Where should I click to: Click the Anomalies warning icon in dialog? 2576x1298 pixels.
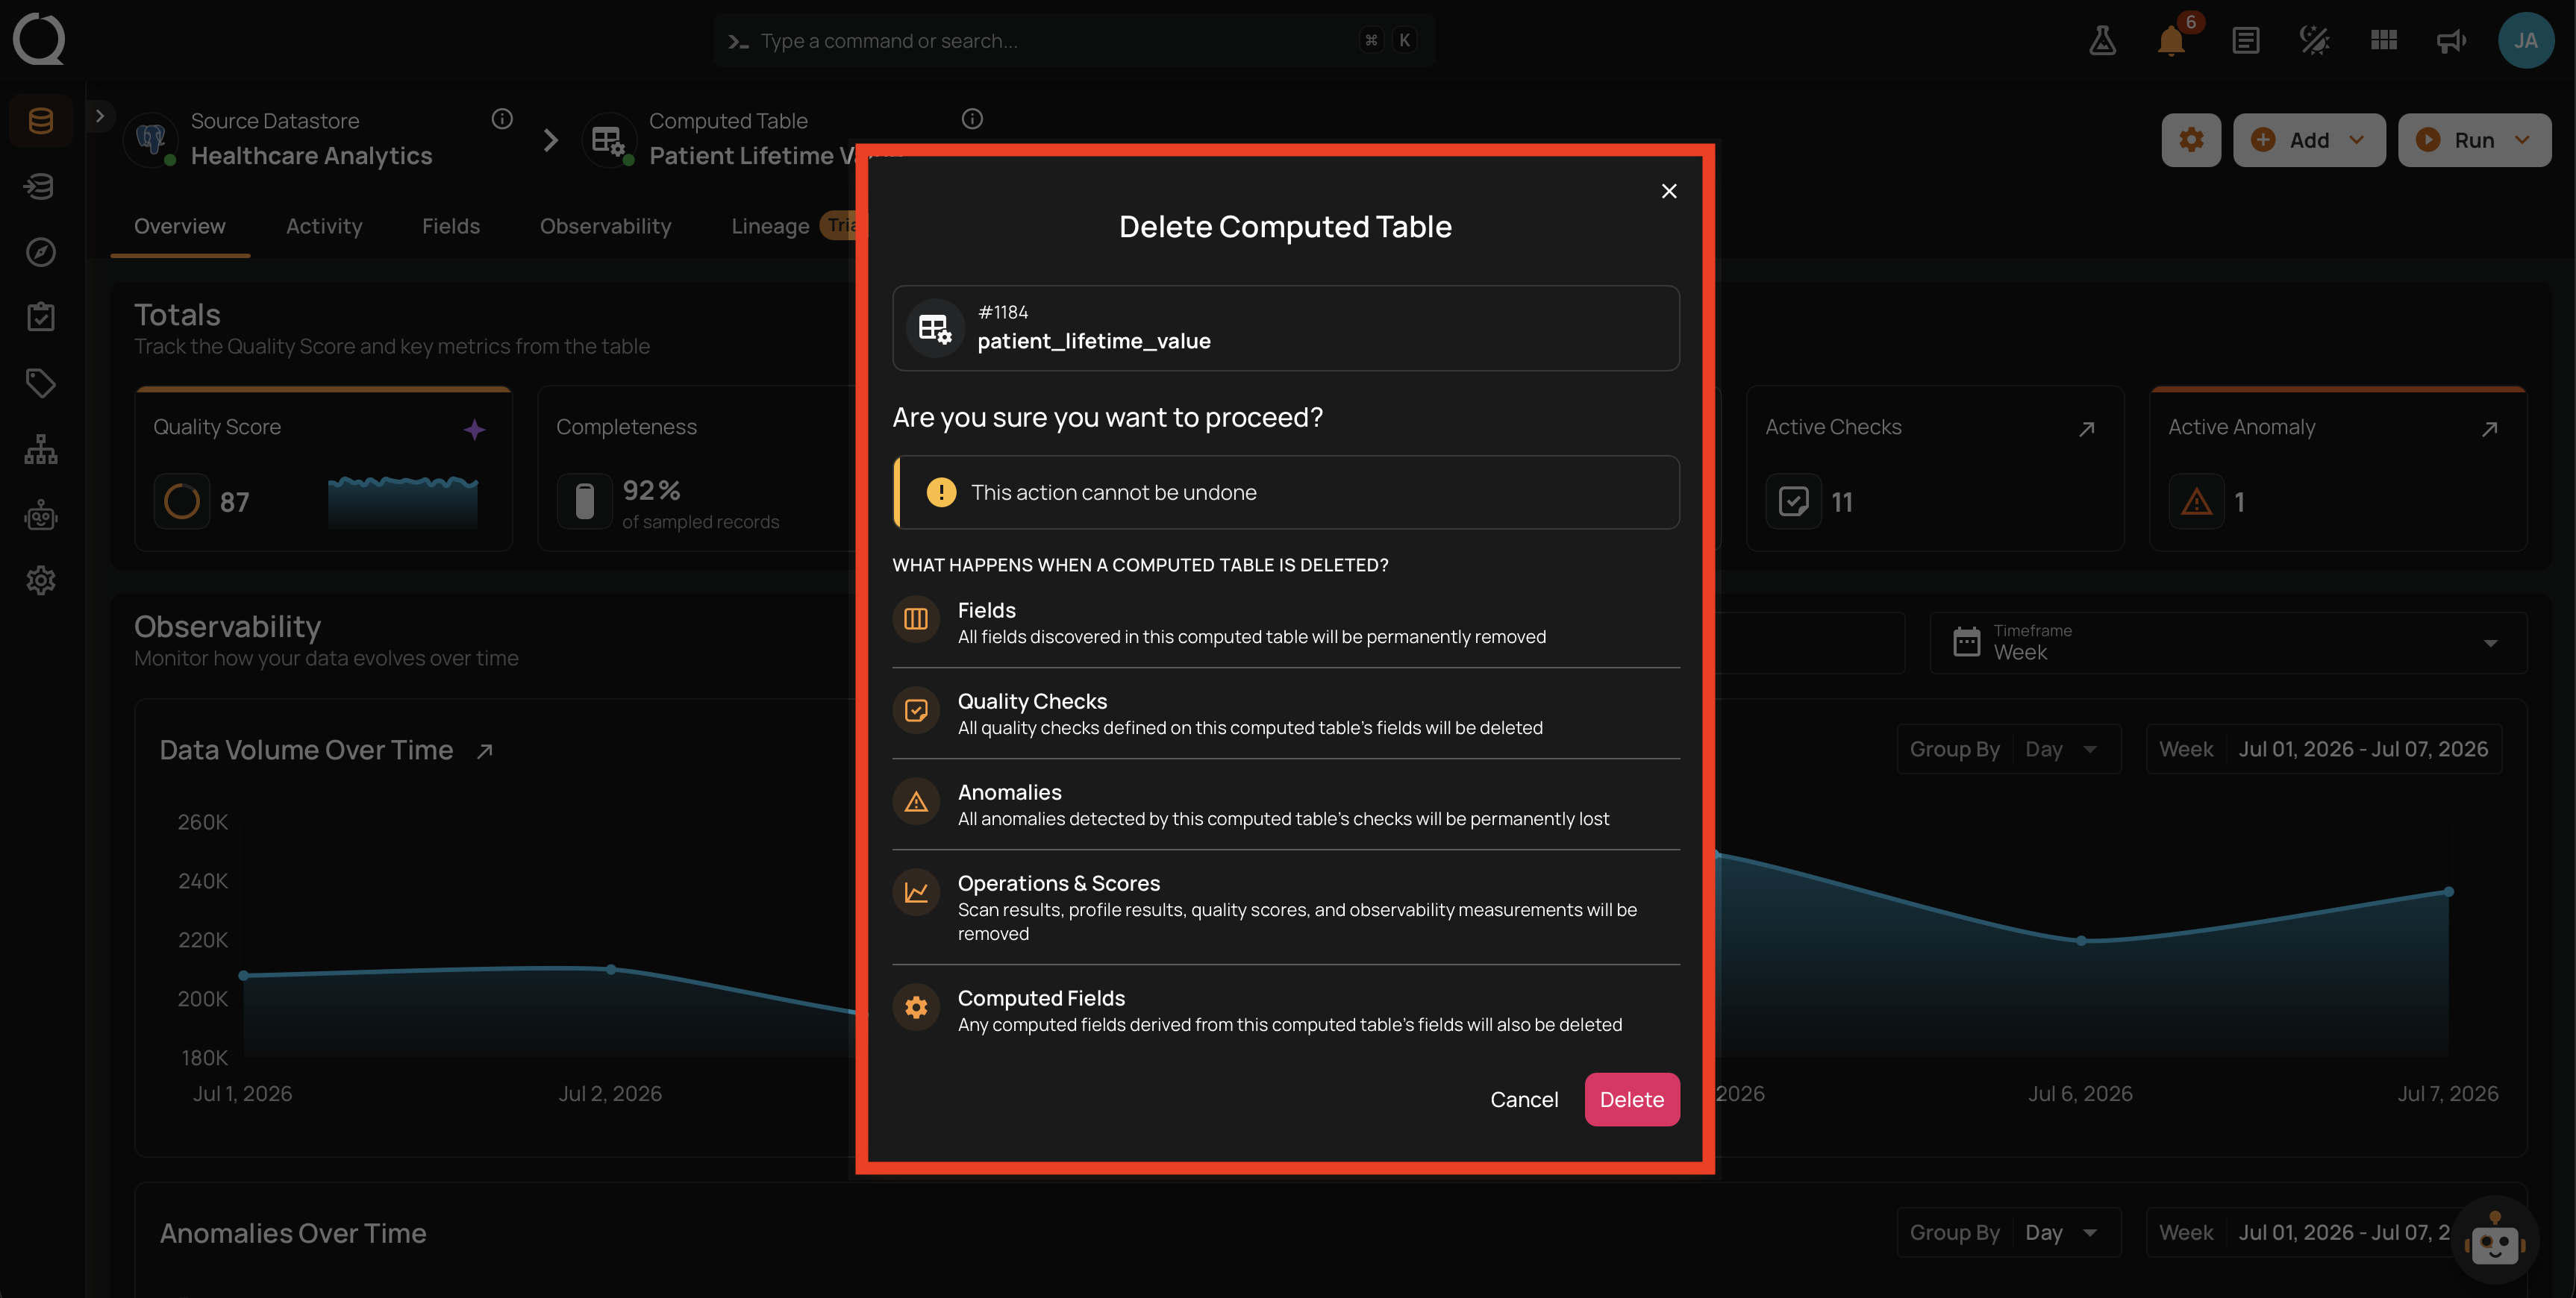[916, 801]
